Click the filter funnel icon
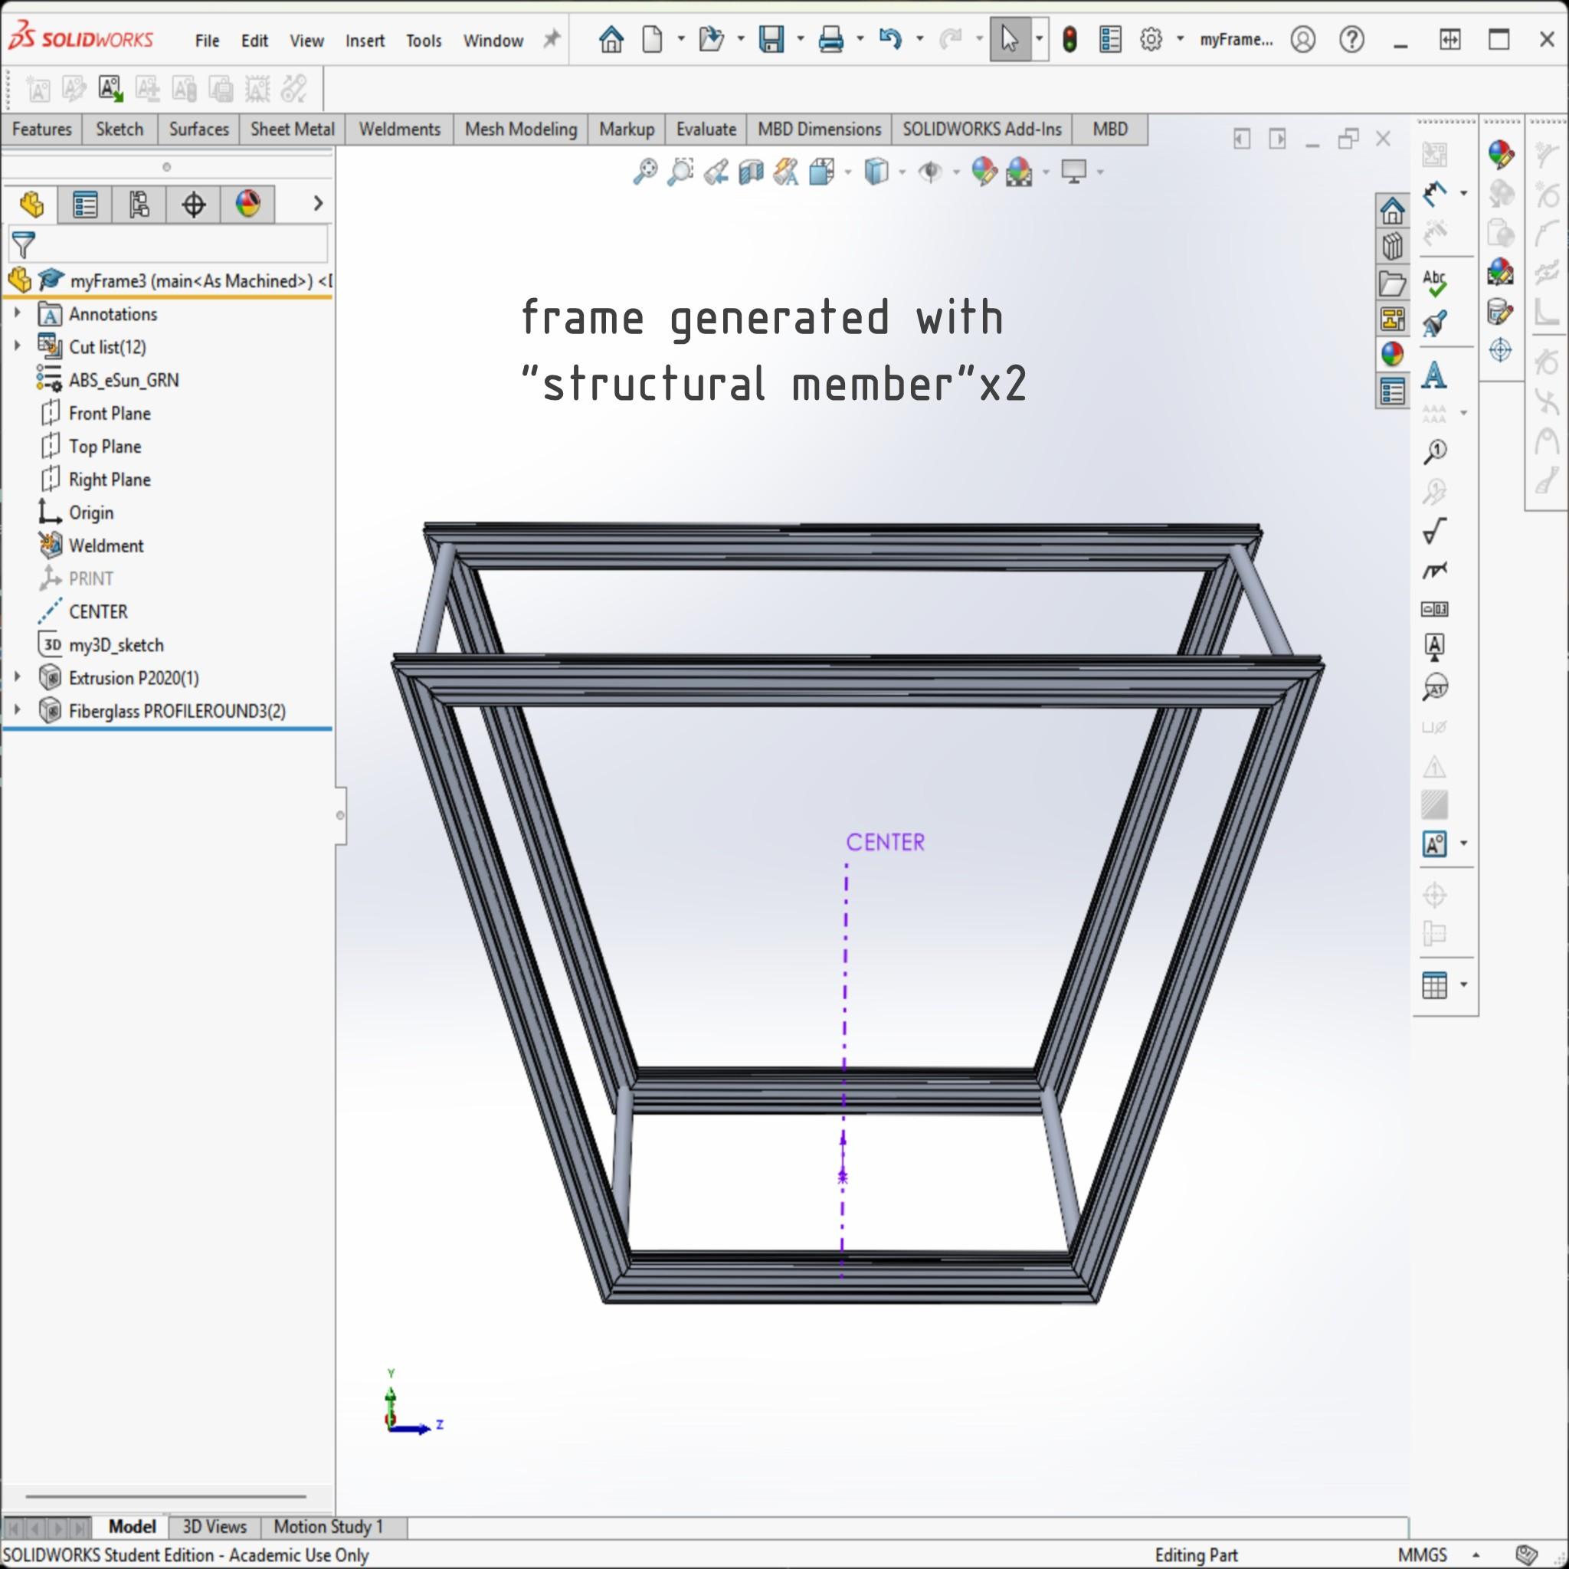 pyautogui.click(x=24, y=244)
